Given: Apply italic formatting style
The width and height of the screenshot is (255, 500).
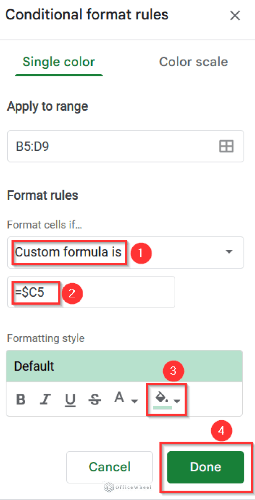Looking at the screenshot, I should (x=45, y=399).
